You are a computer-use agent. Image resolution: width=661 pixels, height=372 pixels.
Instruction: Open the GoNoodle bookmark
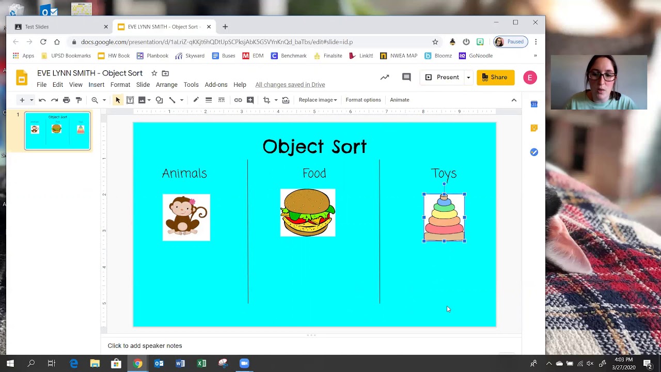pyautogui.click(x=476, y=56)
